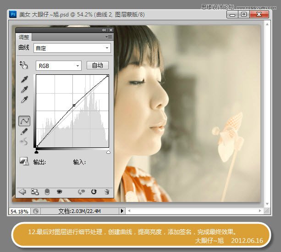
Task: Click document size text 文档:2.03M/22.4M
Action: click(x=79, y=211)
